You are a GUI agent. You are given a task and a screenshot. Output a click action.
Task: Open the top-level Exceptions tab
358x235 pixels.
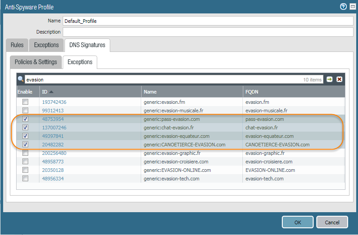click(46, 45)
